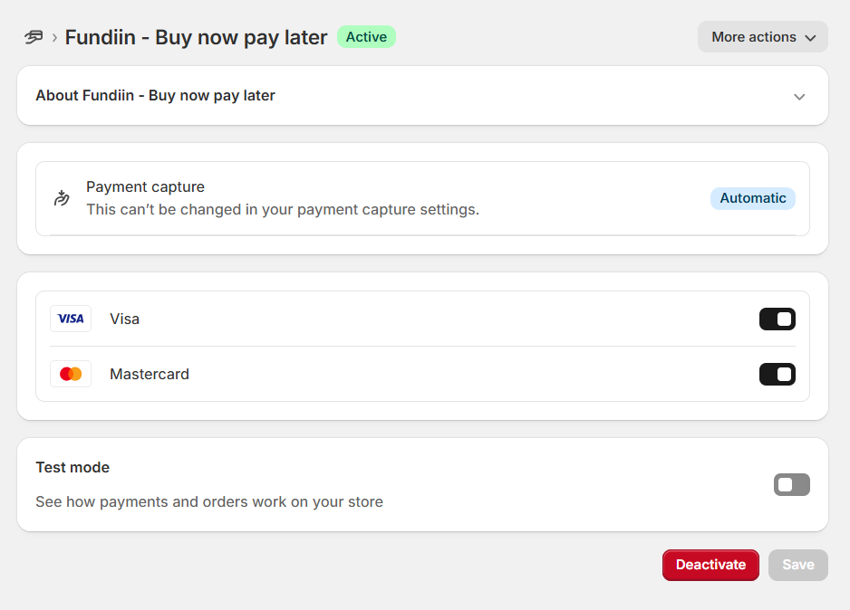Open the More actions dropdown
Viewport: 850px width, 610px height.
(762, 37)
